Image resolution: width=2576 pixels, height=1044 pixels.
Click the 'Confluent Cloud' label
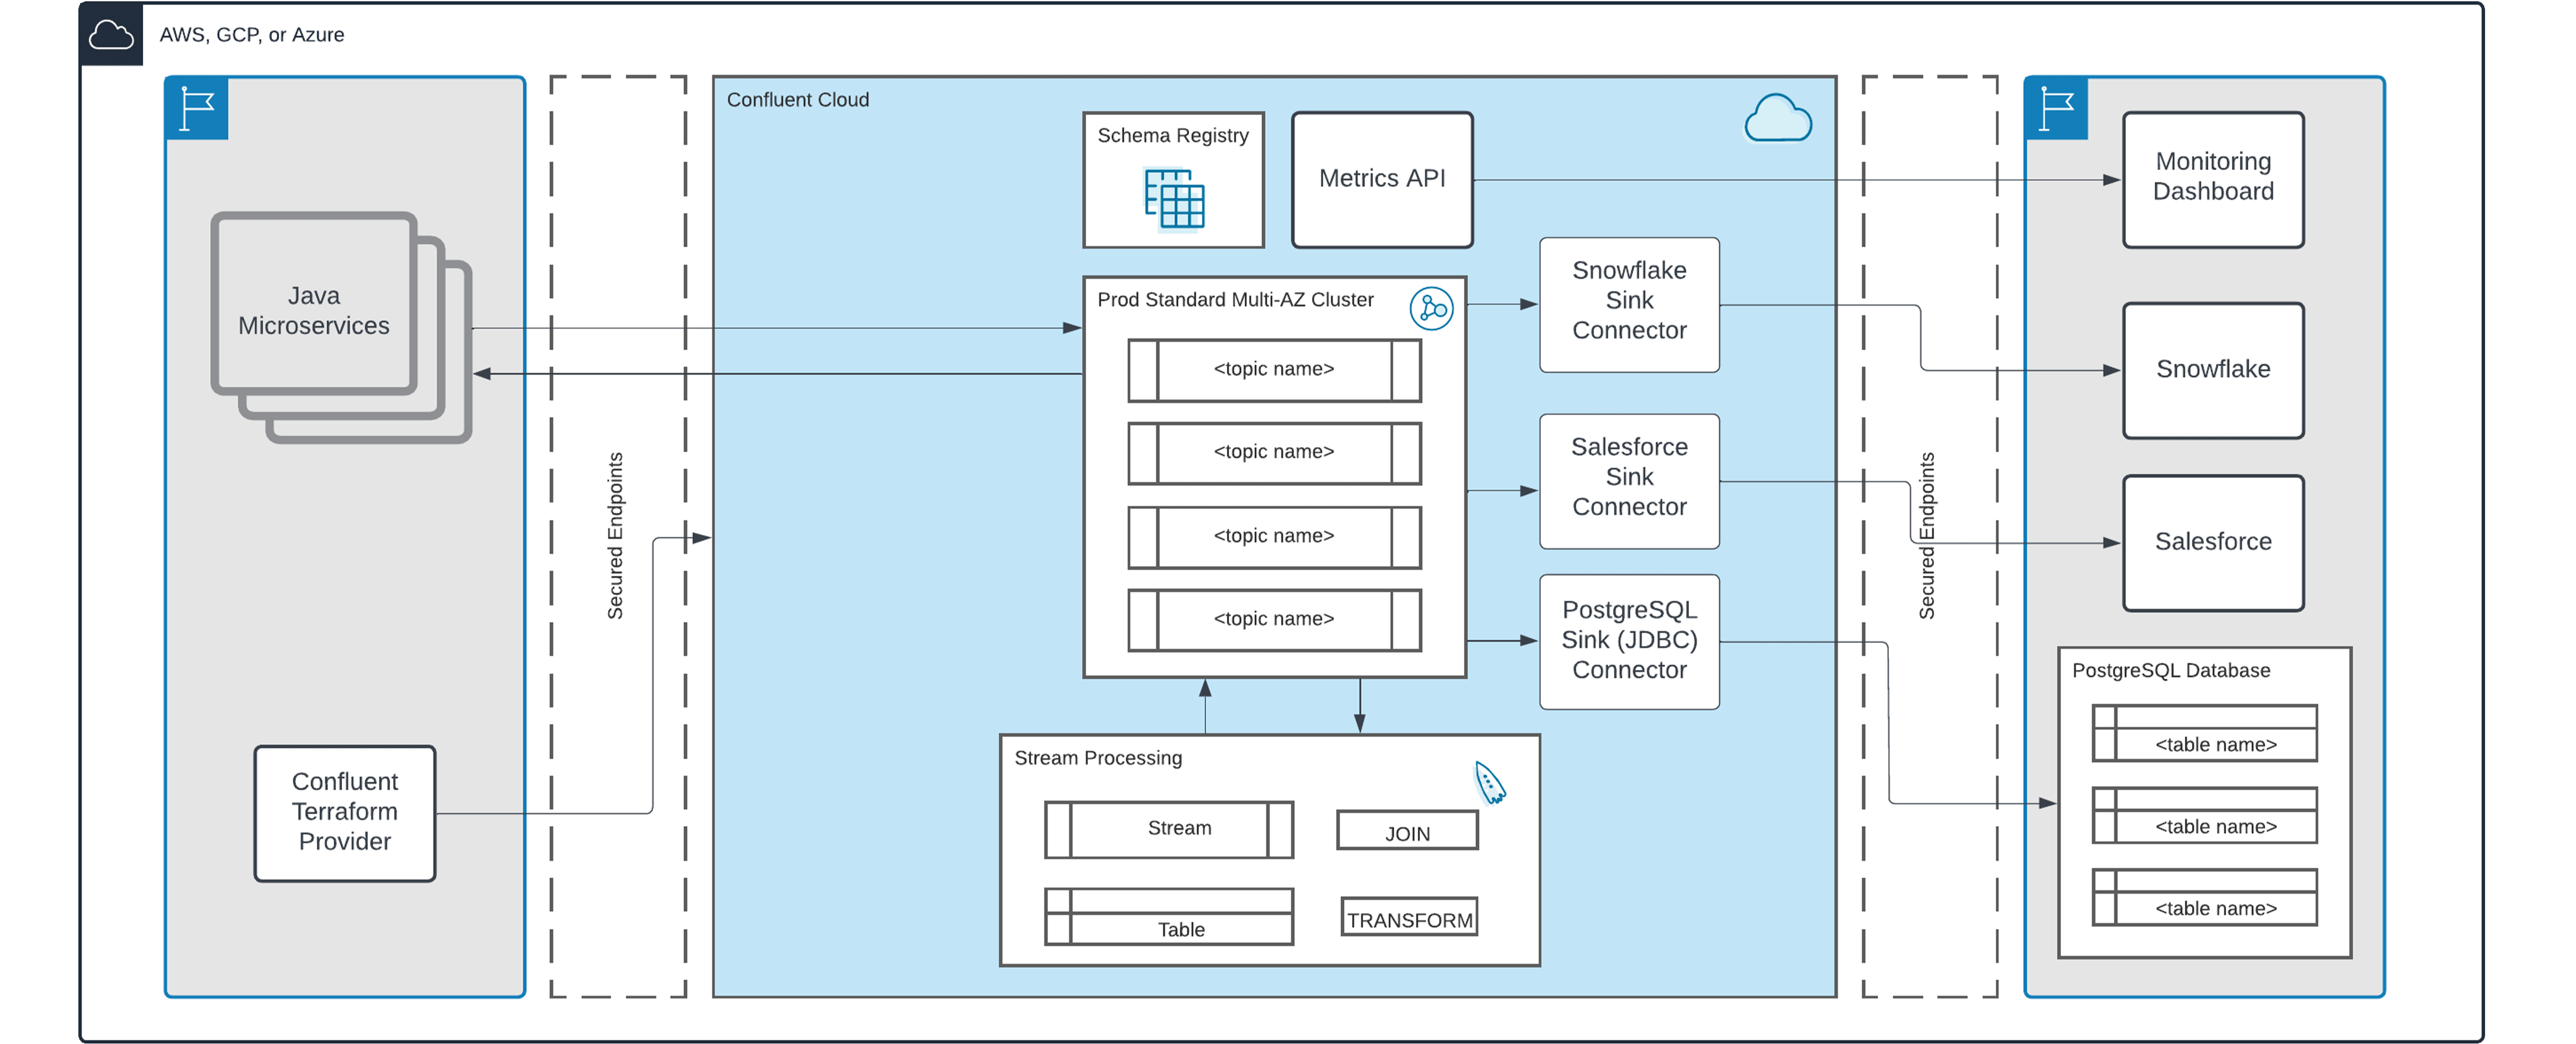click(797, 100)
